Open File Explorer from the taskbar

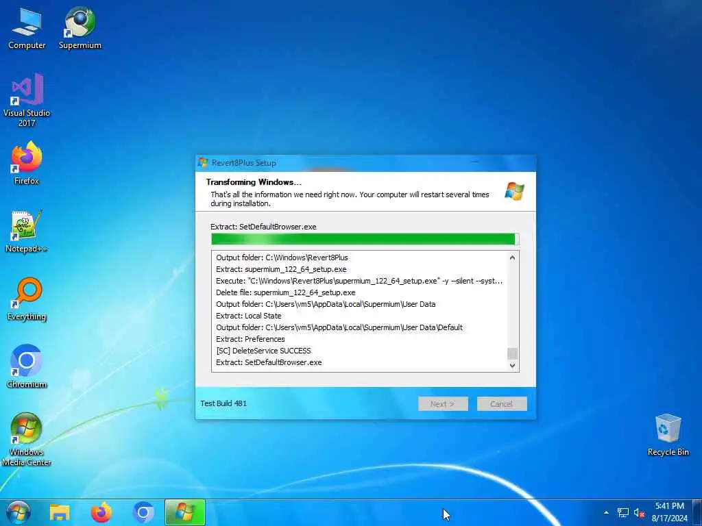coord(60,512)
